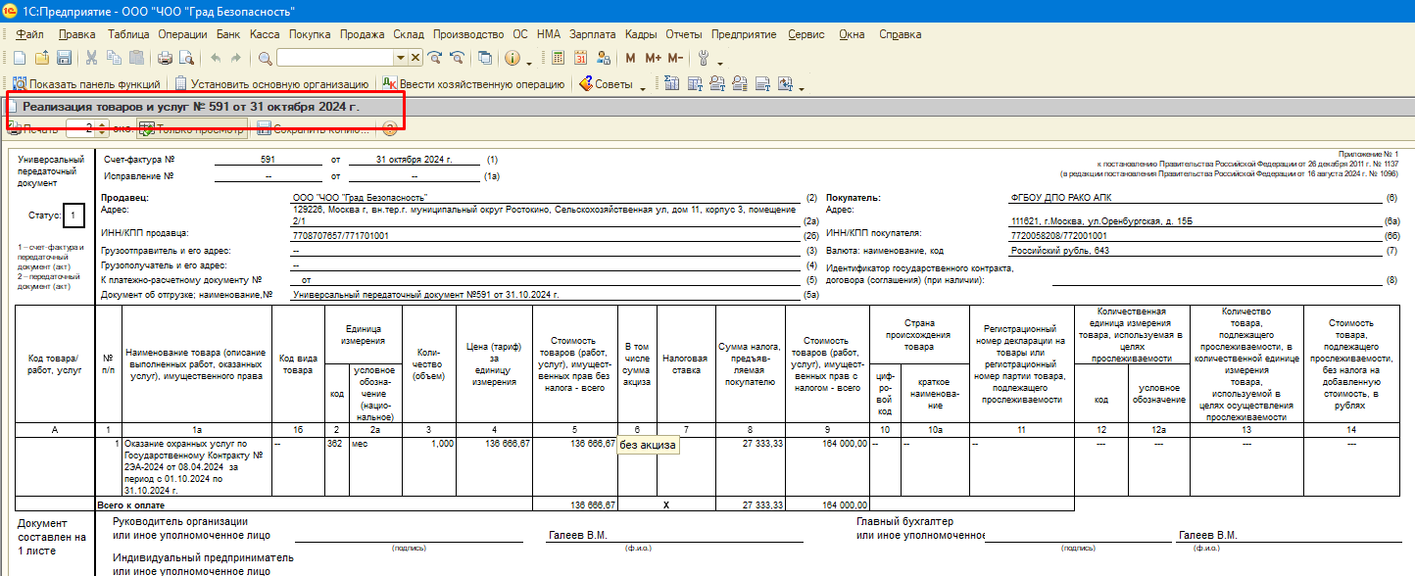Viewport: 1415px width, 576px height.
Task: Click the overlapping windows icon in toolbar
Action: coord(485,58)
